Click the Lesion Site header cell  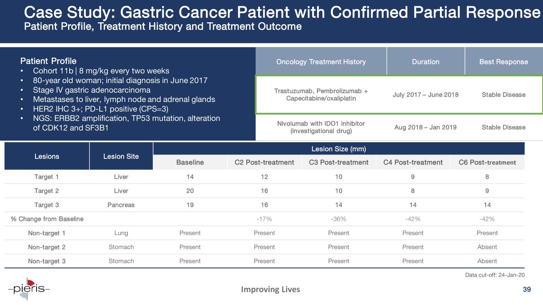(121, 156)
